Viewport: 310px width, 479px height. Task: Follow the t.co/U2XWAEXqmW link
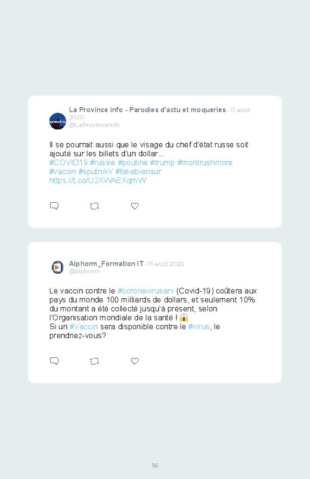[98, 180]
